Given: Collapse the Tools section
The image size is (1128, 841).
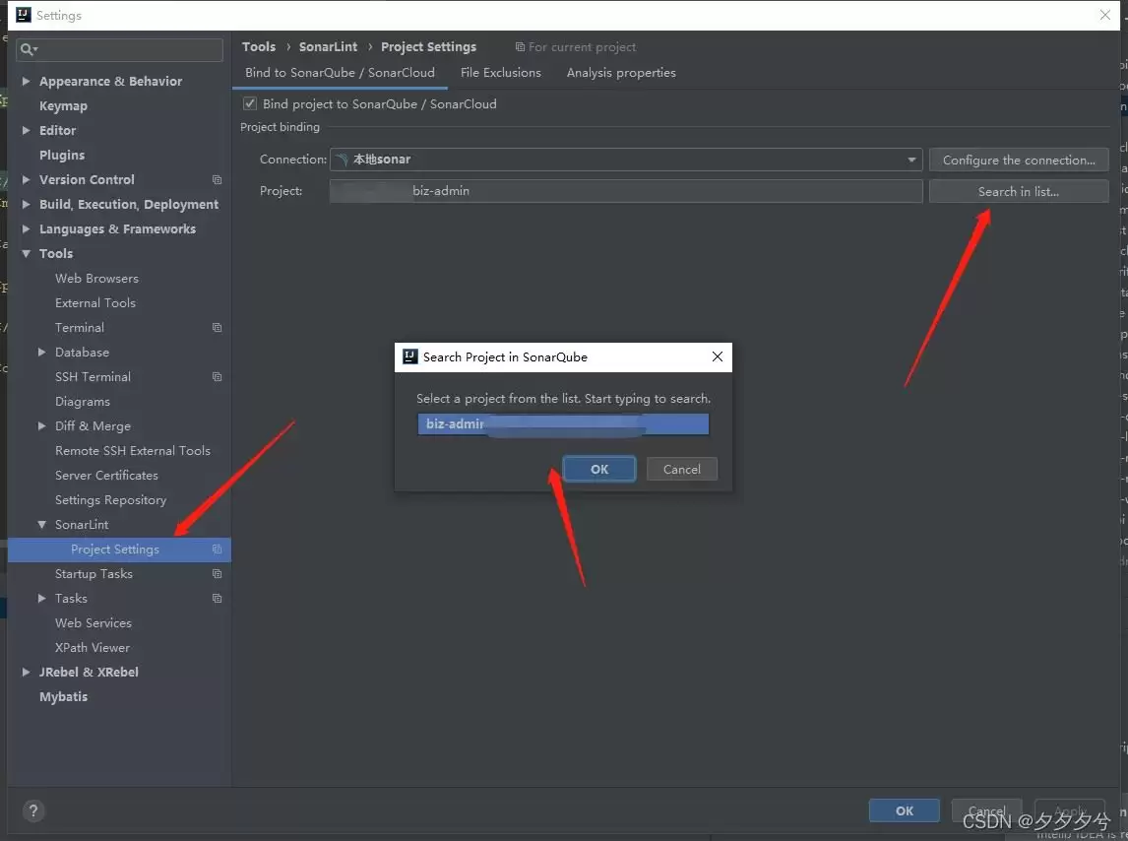Looking at the screenshot, I should tap(26, 253).
